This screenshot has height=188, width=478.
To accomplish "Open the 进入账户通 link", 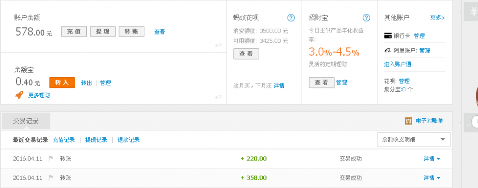I will pos(397,64).
